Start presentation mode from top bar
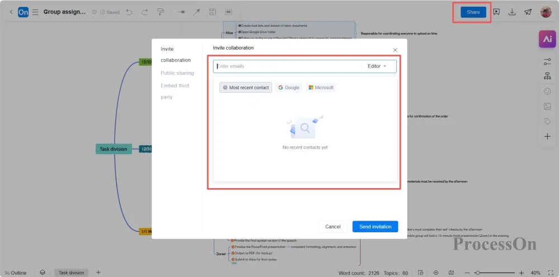559x277 pixels. pyautogui.click(x=496, y=12)
